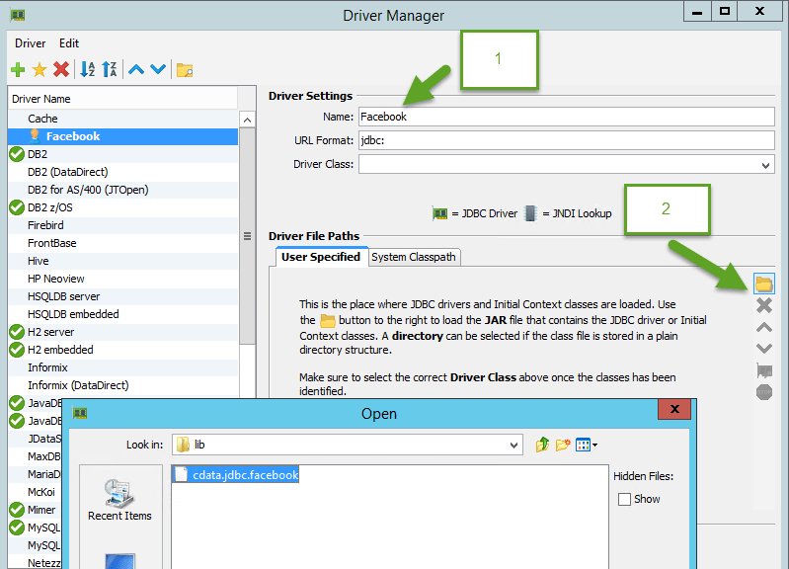The image size is (789, 569).
Task: Click the green plus Create new driver icon
Action: pyautogui.click(x=18, y=69)
